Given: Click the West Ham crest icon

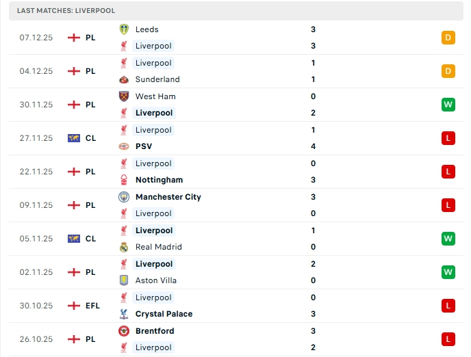Looking at the screenshot, I should point(124,96).
